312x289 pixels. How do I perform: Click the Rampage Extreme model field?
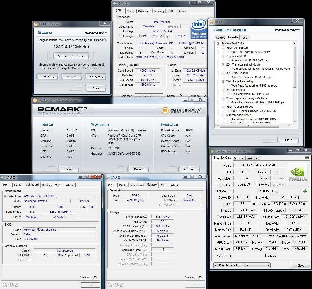tap(47, 201)
